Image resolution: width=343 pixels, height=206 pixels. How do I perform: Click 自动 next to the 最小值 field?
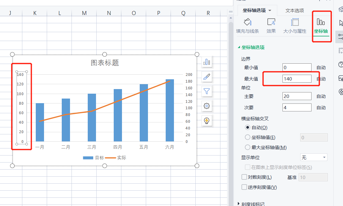tap(321, 68)
